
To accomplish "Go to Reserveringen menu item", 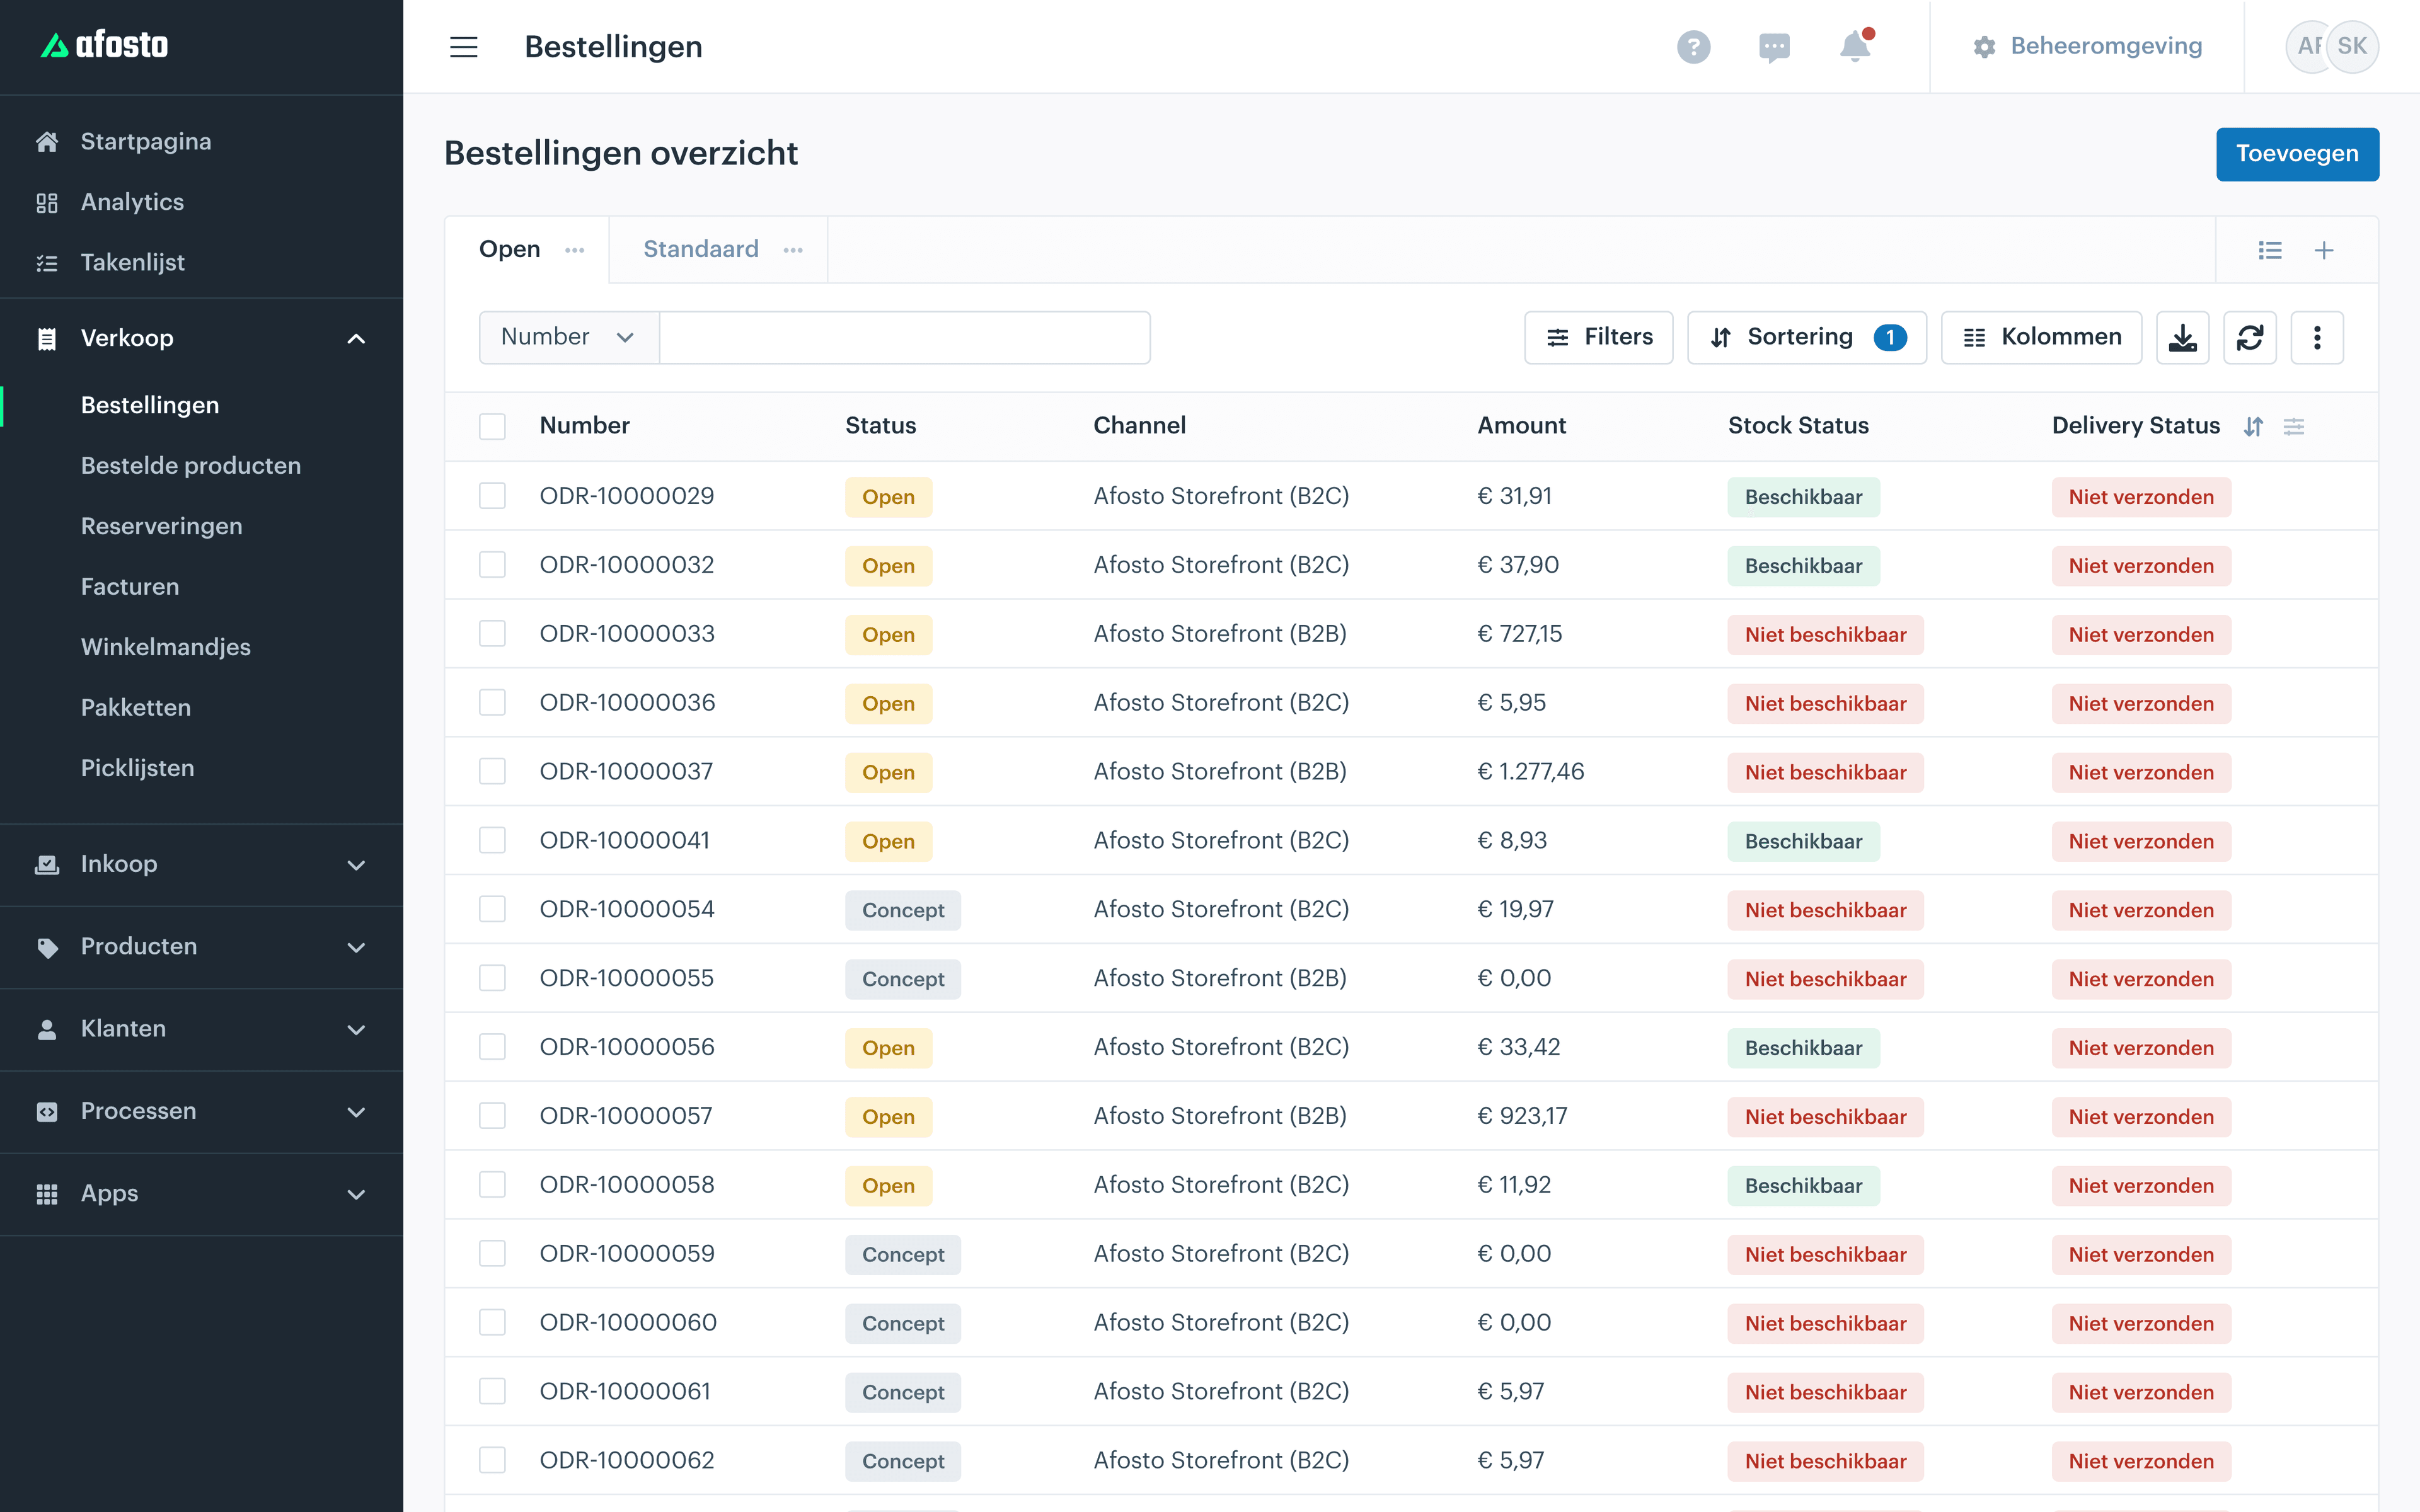I will 162,526.
